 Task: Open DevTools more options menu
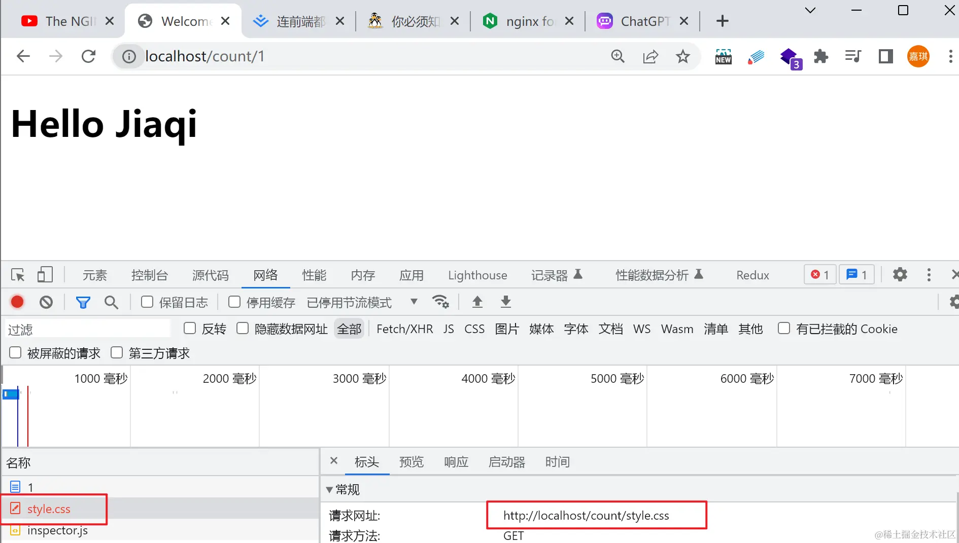(x=929, y=275)
